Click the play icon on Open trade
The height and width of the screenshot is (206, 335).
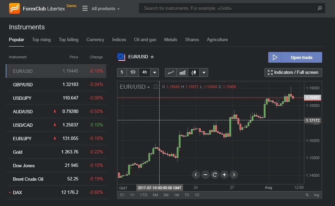275,57
